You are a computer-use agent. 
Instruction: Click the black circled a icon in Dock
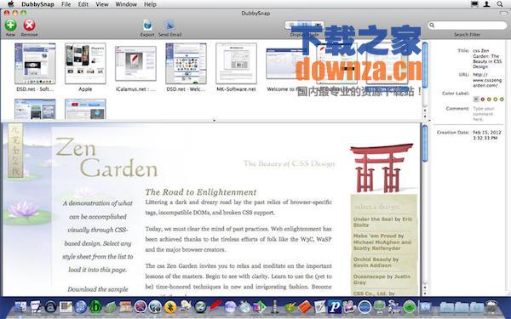50,307
